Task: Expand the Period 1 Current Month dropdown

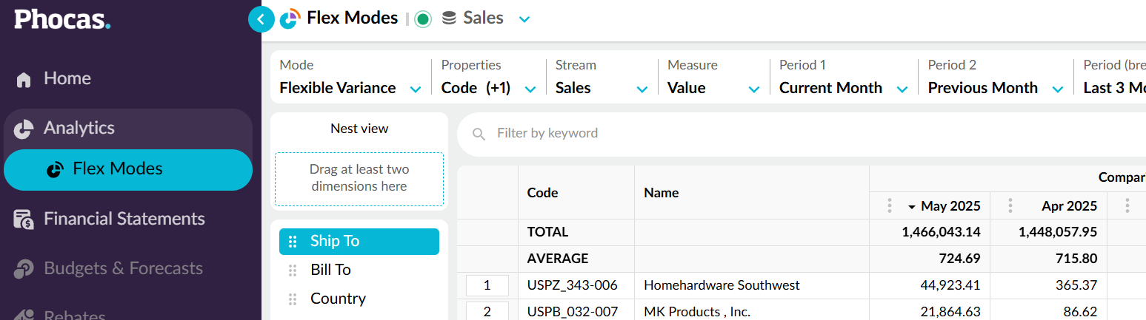Action: pos(902,89)
